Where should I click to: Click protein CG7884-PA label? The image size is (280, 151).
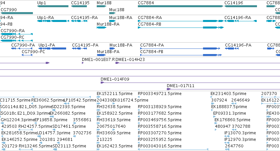click(x=152, y=45)
